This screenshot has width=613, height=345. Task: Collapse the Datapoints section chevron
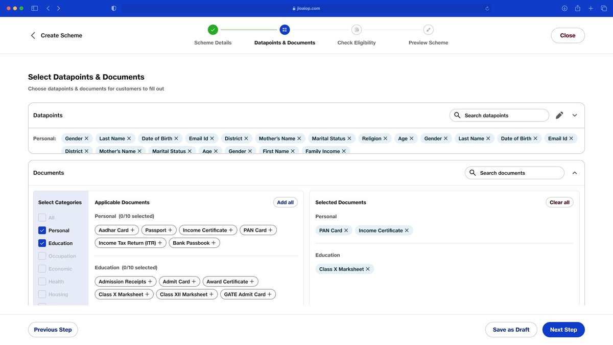[x=574, y=115]
